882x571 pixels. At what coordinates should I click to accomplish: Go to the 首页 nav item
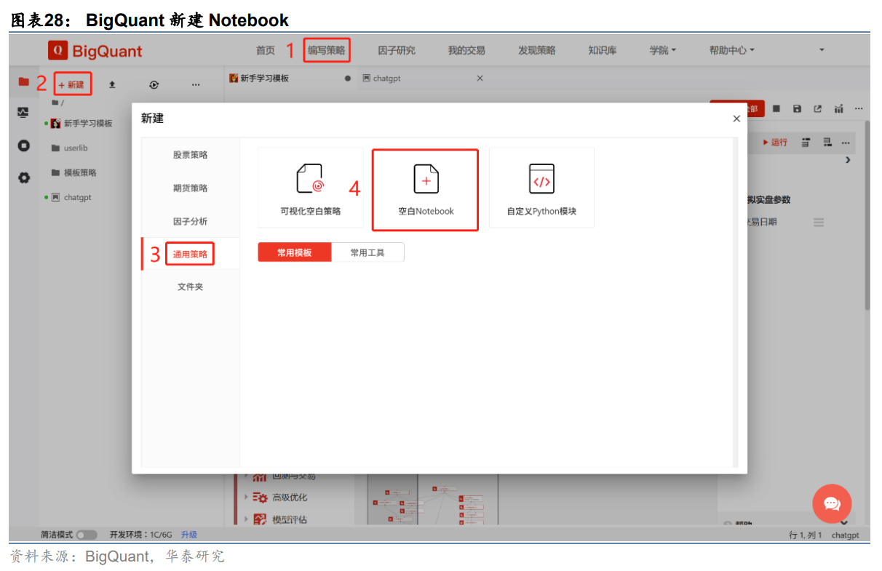(266, 50)
